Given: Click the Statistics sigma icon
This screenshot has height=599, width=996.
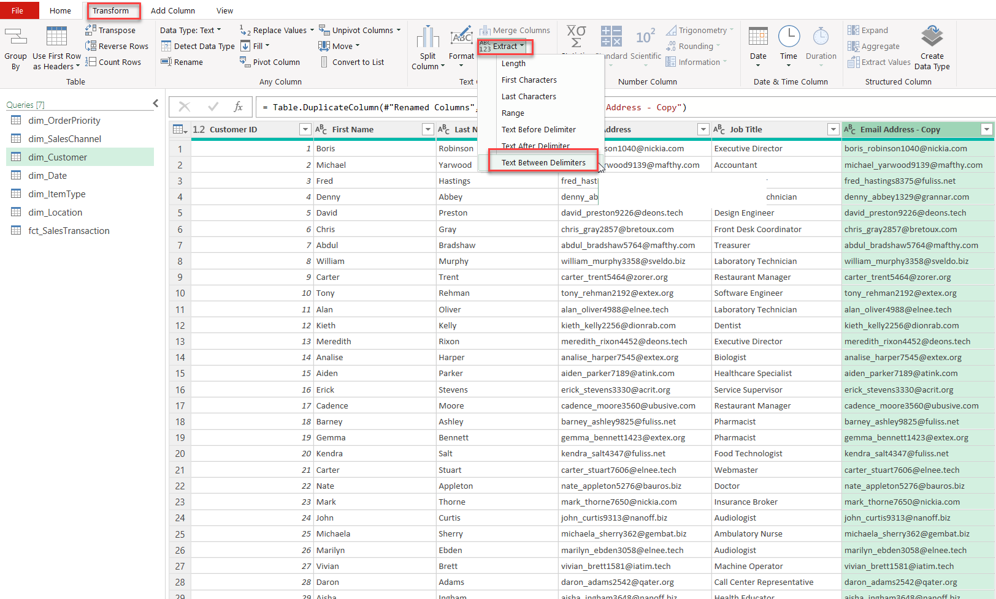Looking at the screenshot, I should [576, 37].
